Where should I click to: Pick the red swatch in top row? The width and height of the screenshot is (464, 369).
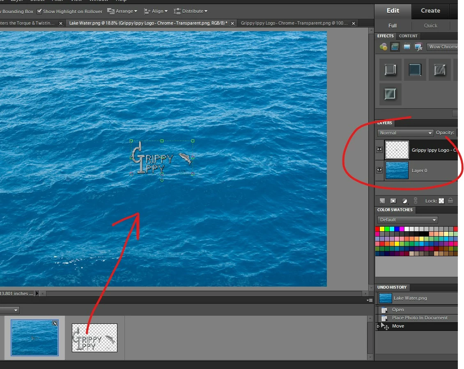pos(377,229)
